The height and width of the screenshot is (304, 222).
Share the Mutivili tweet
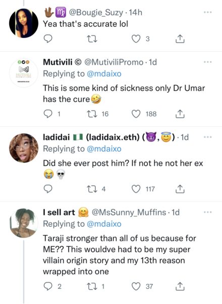[180, 114]
